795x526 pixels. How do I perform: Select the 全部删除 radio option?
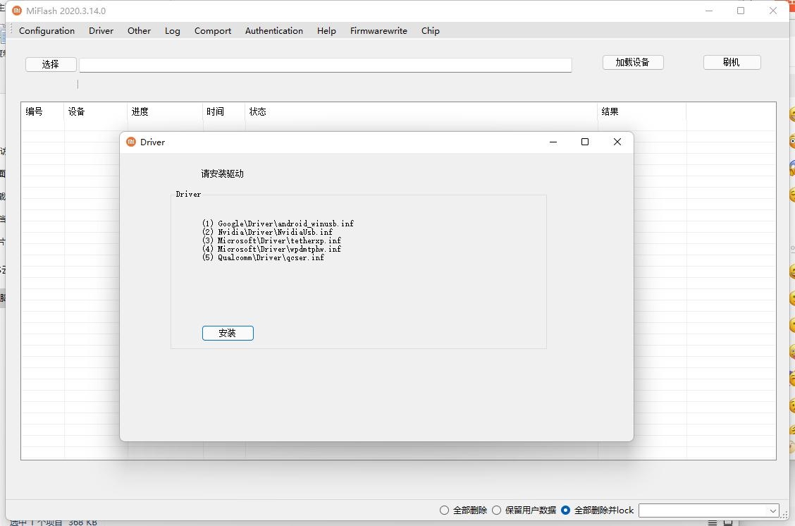click(x=444, y=510)
